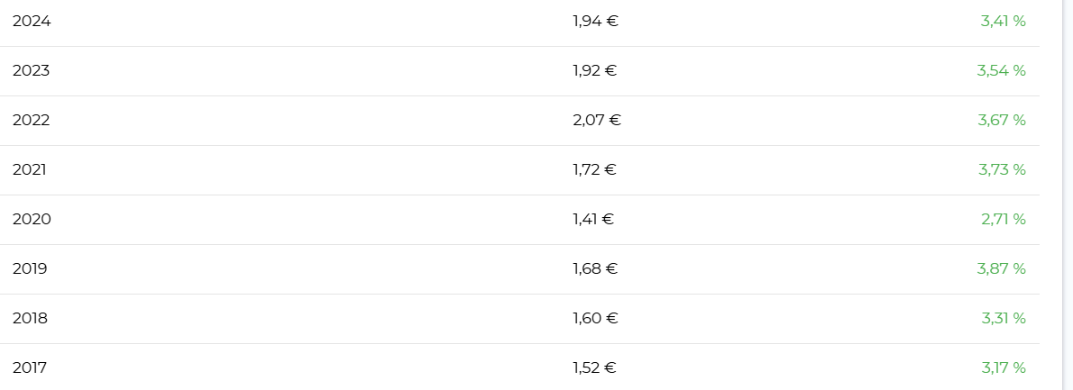Click the 2022 year entry
This screenshot has height=390, width=1073.
(x=32, y=120)
